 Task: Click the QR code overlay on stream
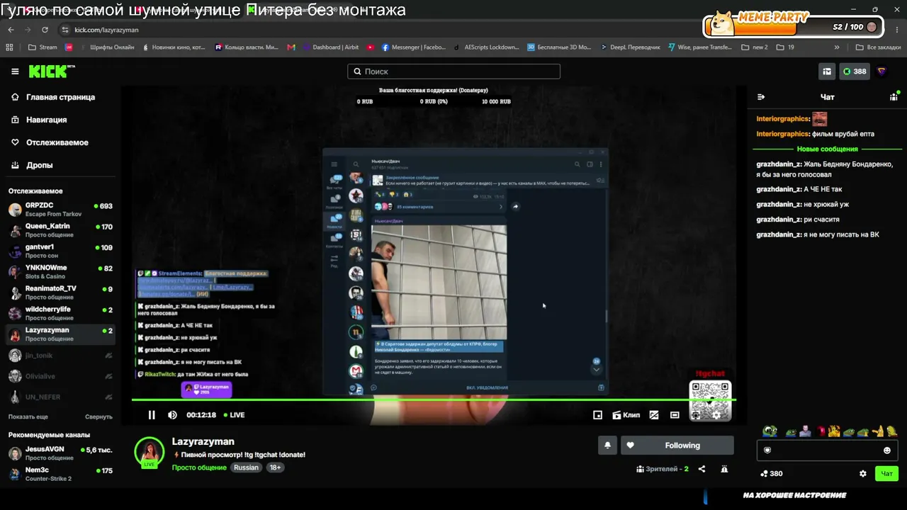(x=710, y=401)
